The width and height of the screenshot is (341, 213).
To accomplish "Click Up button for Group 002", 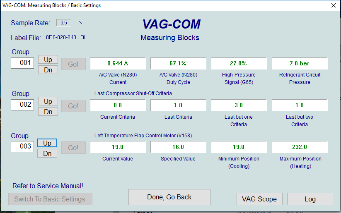I will click(48, 101).
